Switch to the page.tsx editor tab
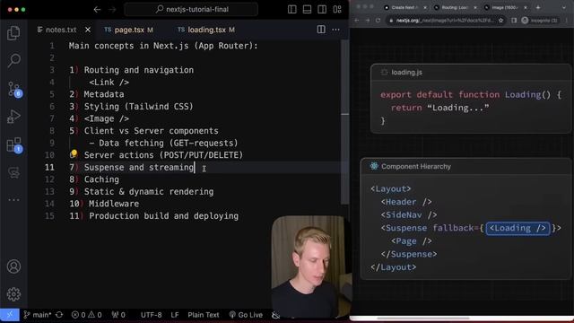 (128, 30)
